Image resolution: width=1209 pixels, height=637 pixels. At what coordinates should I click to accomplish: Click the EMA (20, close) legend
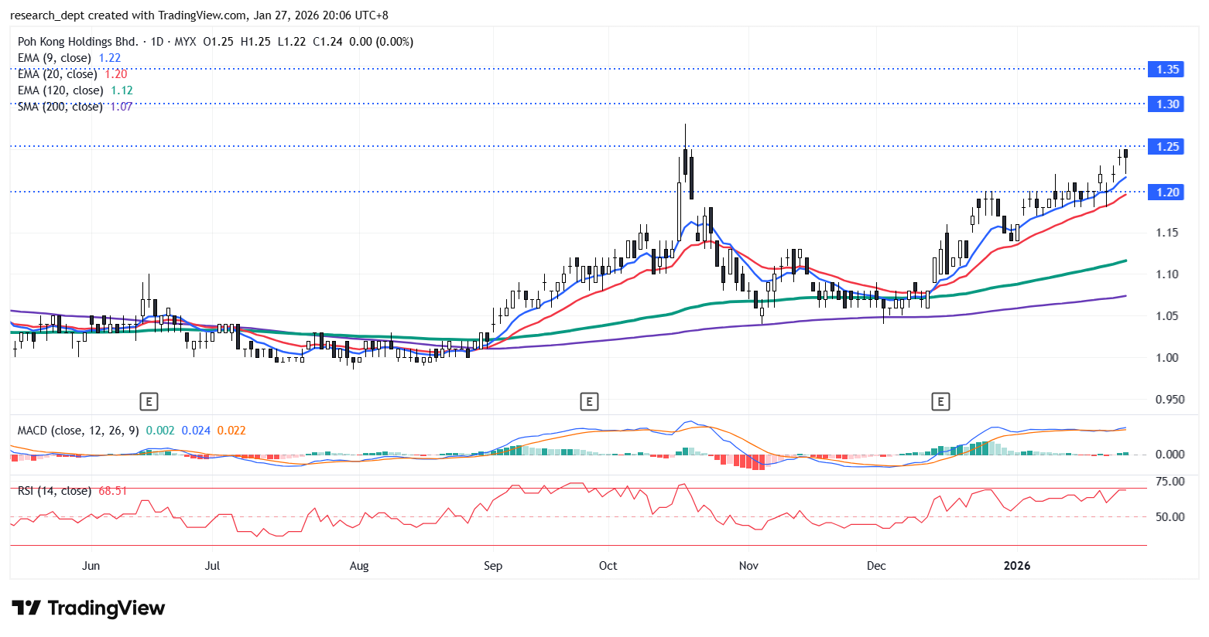[x=57, y=74]
